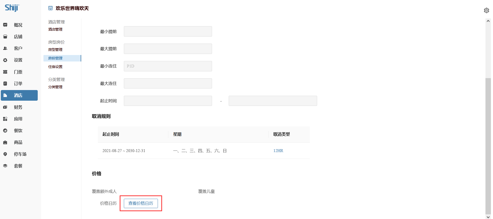The image size is (493, 219).
Task: Open the 12HR cancellation type link
Action: click(278, 151)
